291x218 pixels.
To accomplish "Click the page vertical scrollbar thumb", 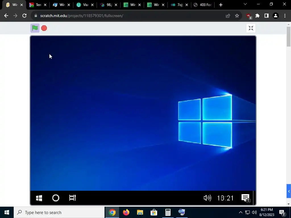I will point(289,37).
